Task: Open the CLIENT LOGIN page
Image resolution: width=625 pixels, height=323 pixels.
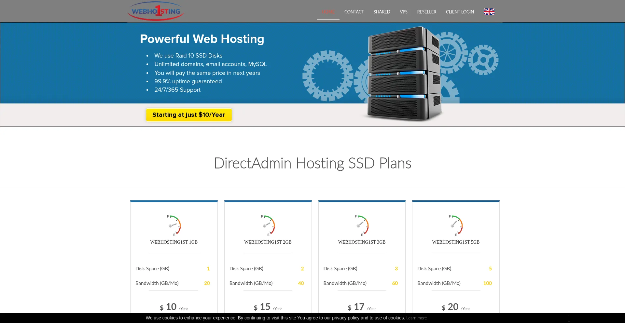Action: click(460, 12)
